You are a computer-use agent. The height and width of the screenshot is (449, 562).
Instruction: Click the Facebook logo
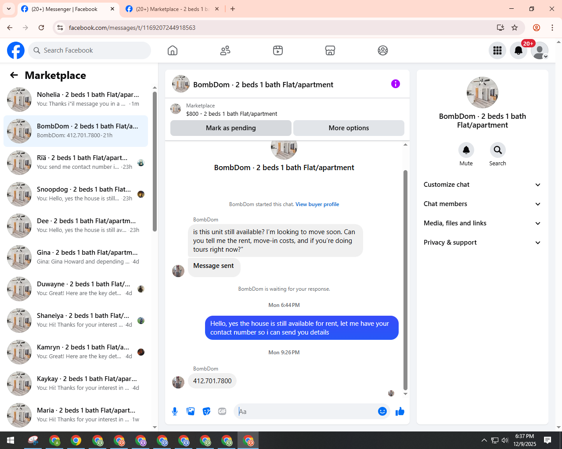coord(16,50)
